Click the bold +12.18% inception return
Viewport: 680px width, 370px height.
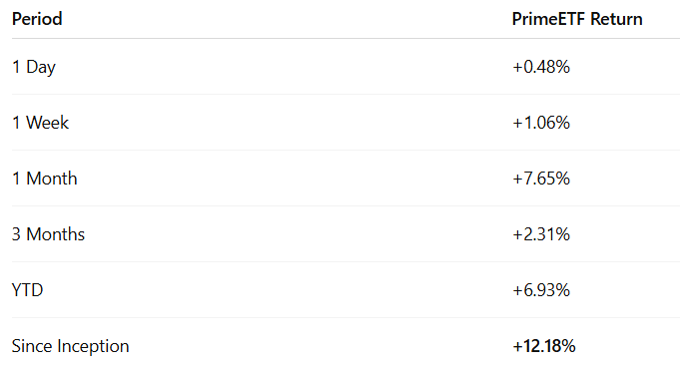click(544, 346)
